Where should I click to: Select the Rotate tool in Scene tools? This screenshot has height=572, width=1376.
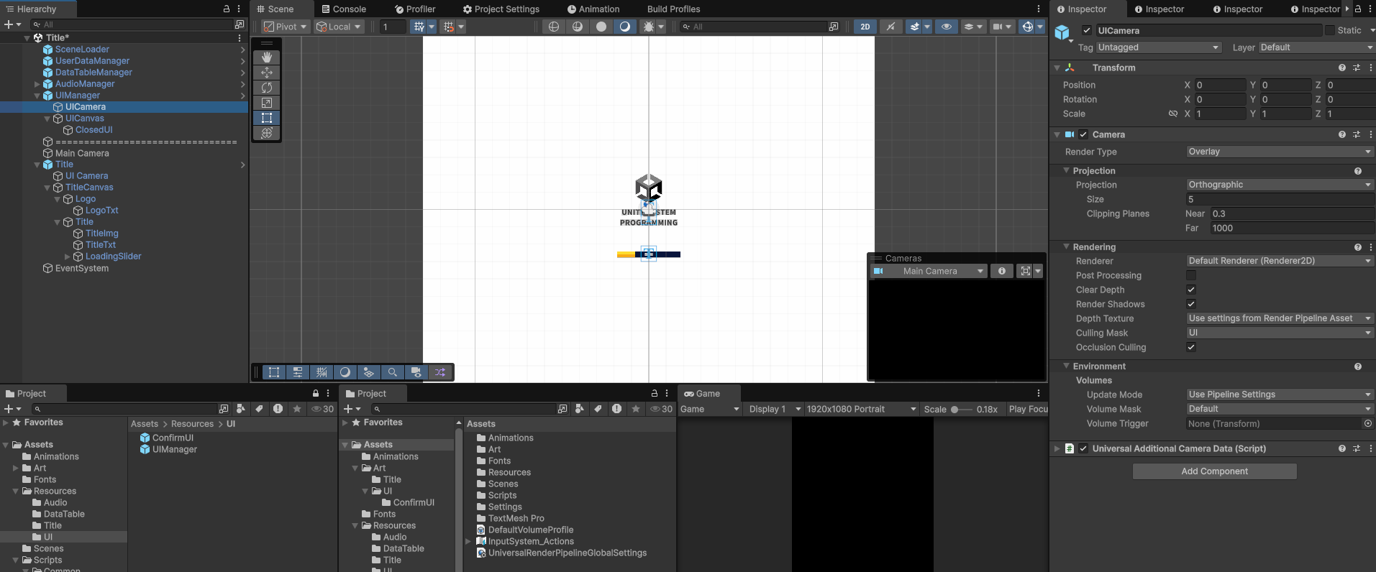(266, 88)
